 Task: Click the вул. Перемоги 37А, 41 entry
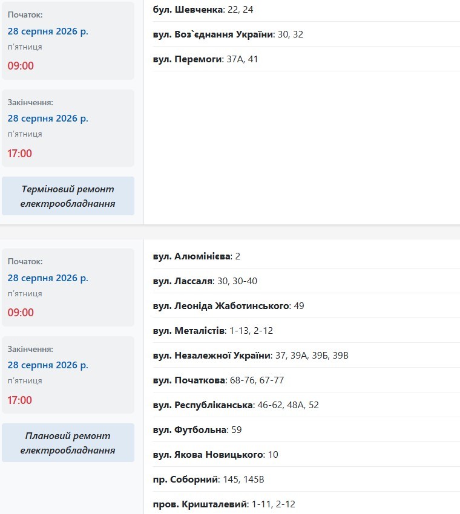click(x=306, y=59)
